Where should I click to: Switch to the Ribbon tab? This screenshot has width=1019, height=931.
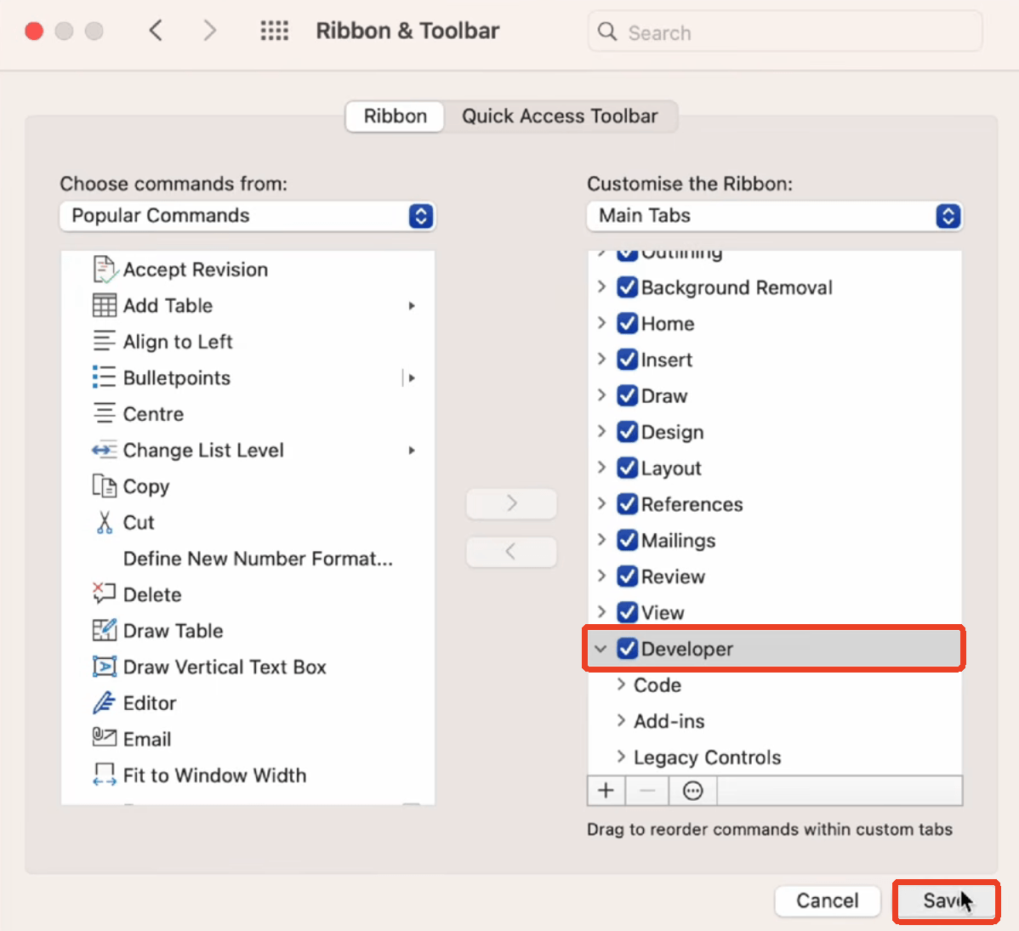tap(396, 116)
